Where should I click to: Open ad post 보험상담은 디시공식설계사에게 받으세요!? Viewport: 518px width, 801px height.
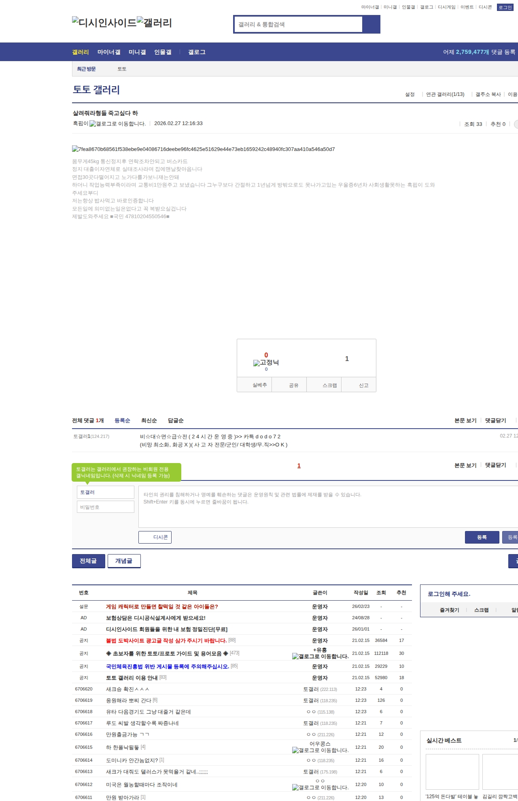pos(156,618)
